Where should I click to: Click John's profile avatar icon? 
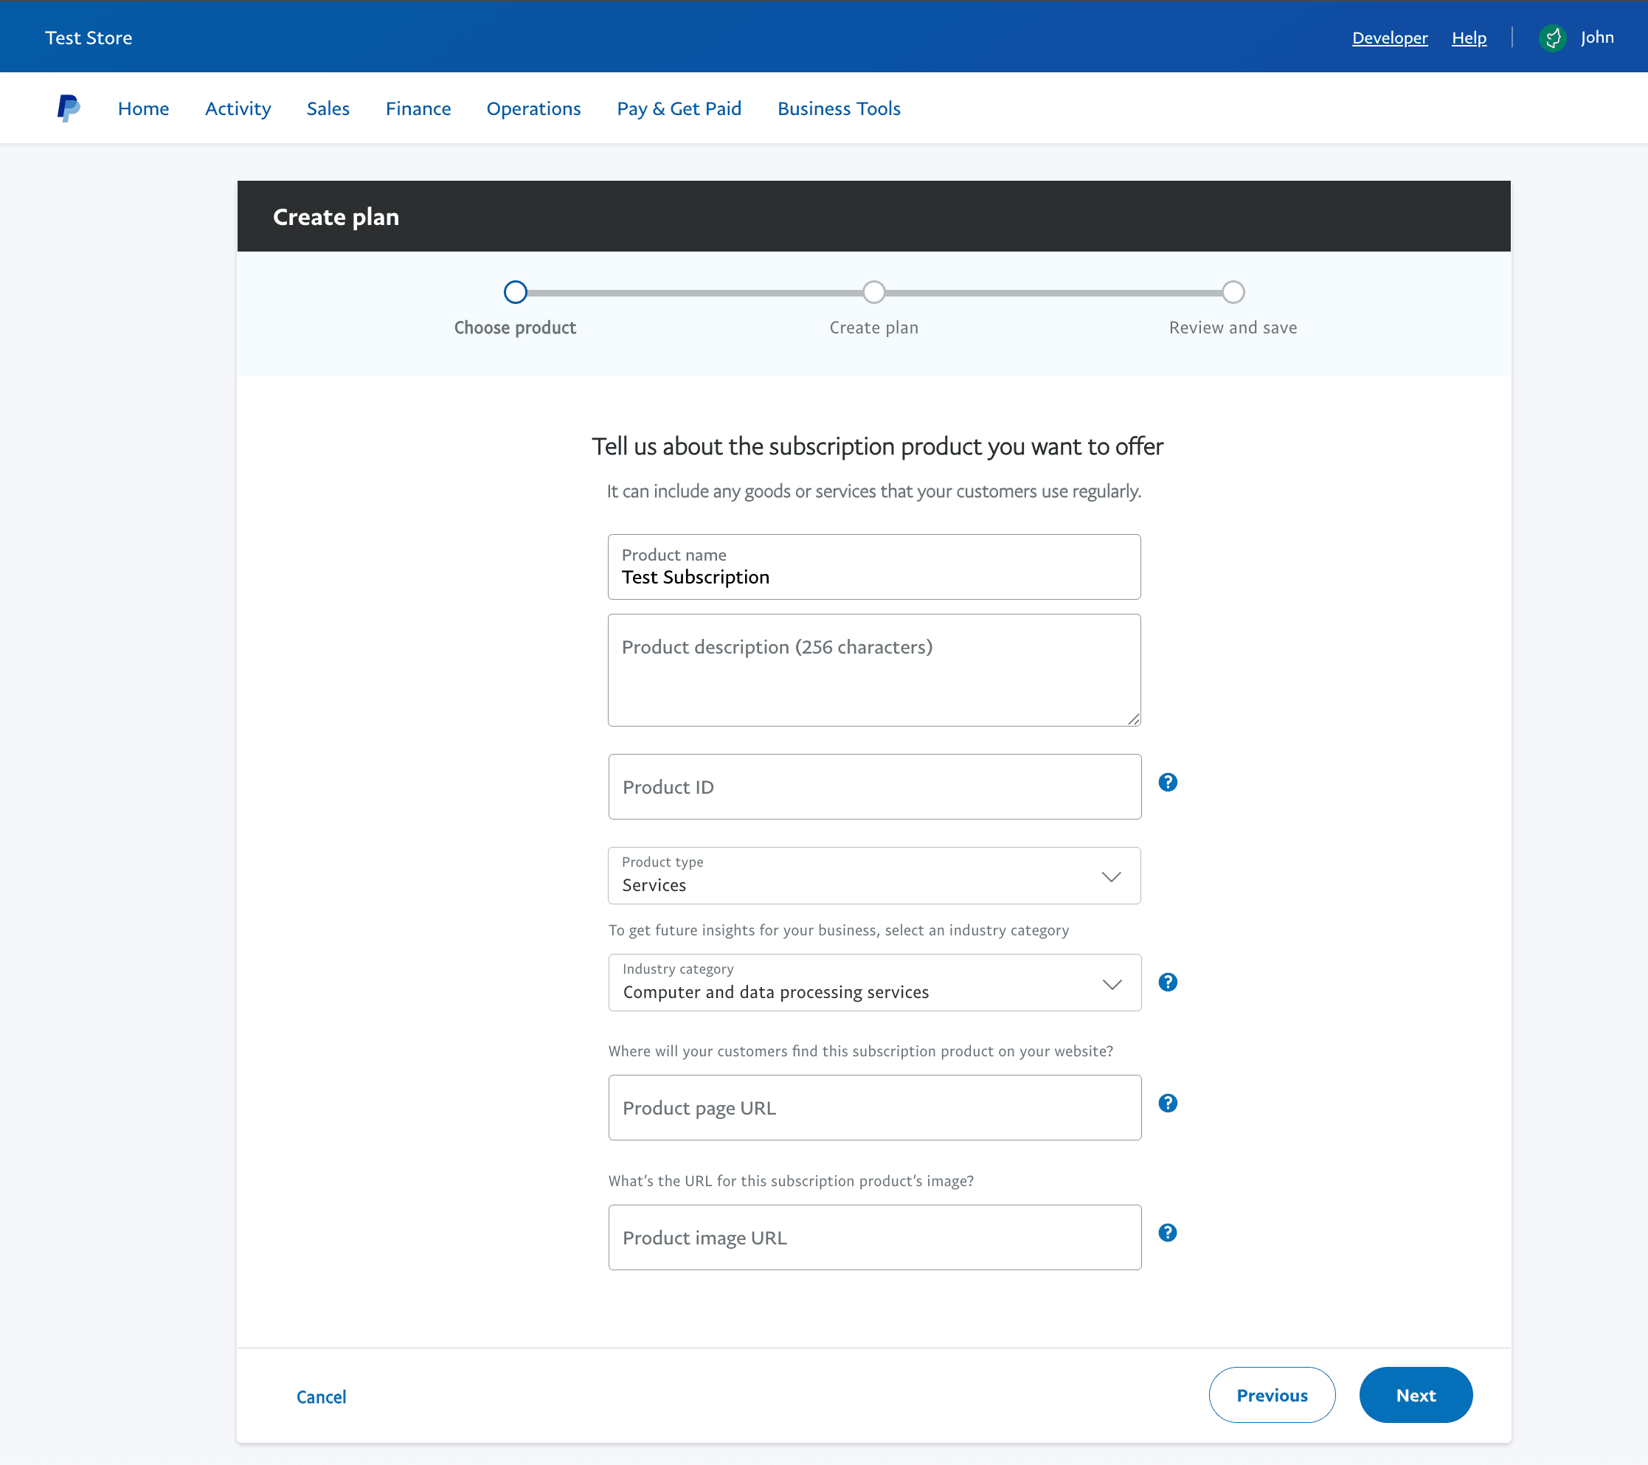[x=1552, y=38]
